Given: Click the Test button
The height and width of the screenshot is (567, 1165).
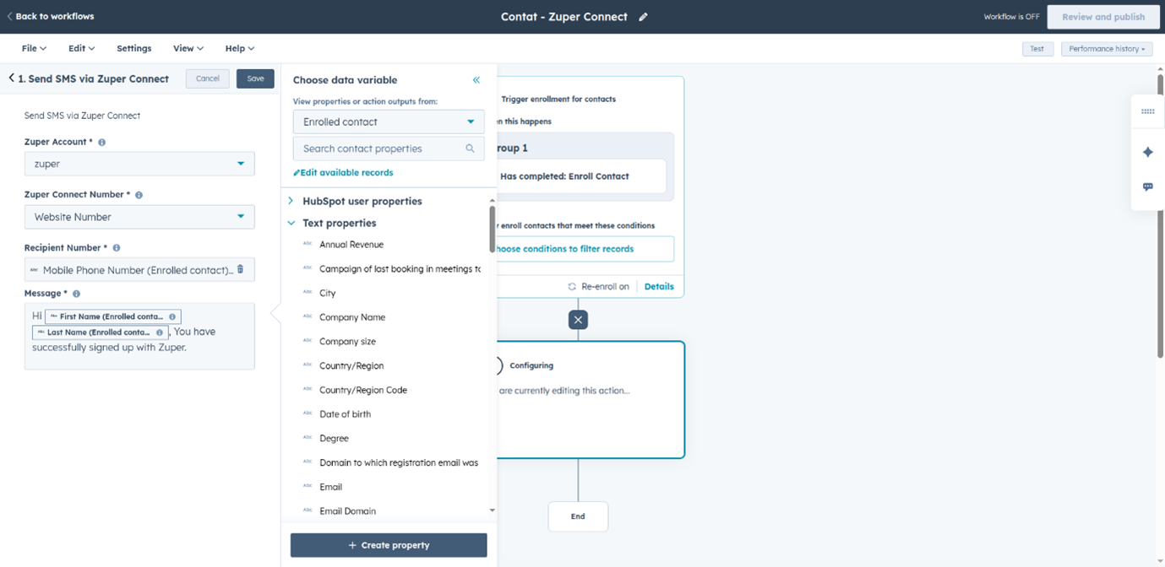Looking at the screenshot, I should [x=1037, y=49].
